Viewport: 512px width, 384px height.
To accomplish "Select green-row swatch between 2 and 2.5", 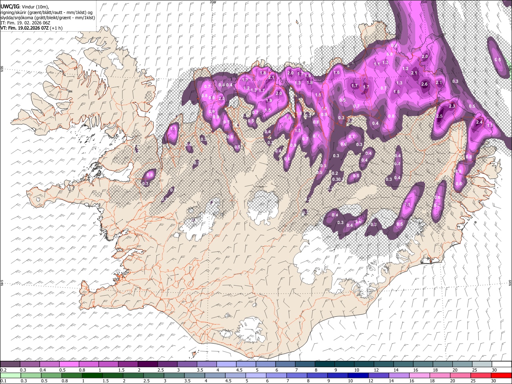I will pyautogui.click(x=134, y=375).
